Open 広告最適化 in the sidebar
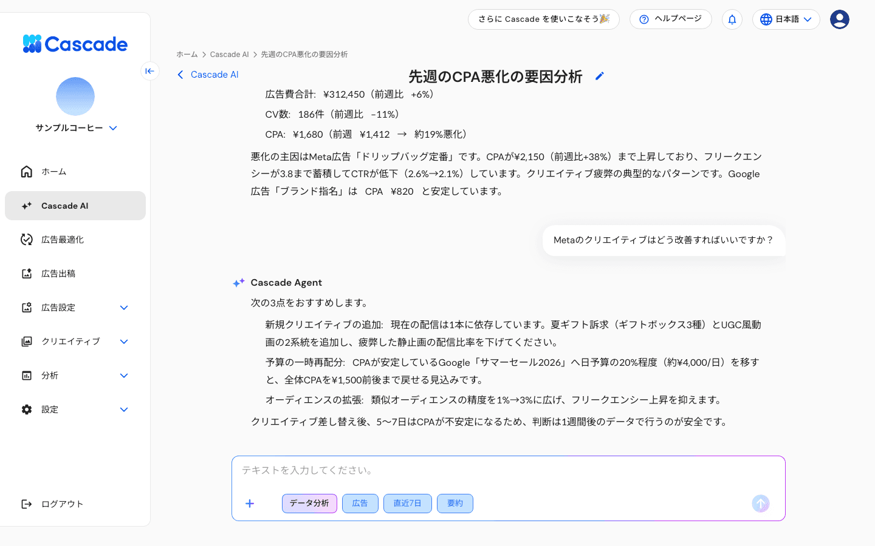The height and width of the screenshot is (546, 875). click(75, 240)
